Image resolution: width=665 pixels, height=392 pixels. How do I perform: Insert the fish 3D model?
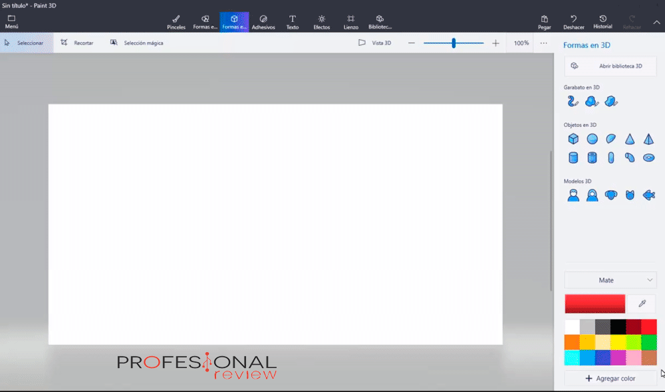(x=648, y=195)
